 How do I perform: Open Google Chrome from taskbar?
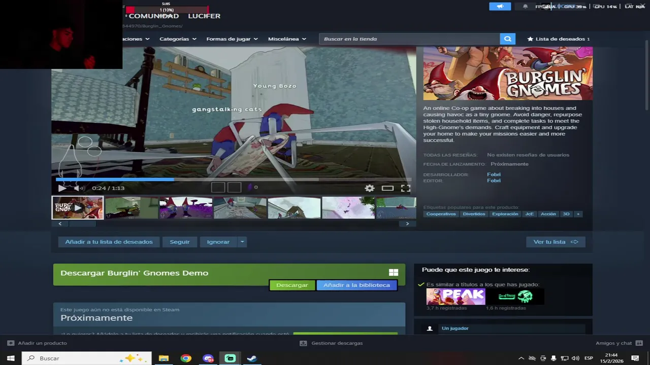tap(186, 358)
